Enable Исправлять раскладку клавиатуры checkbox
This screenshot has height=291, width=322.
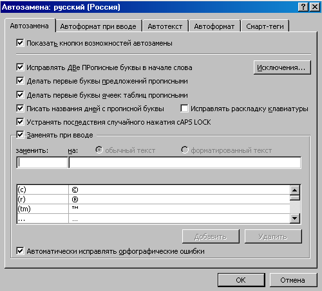(x=184, y=109)
